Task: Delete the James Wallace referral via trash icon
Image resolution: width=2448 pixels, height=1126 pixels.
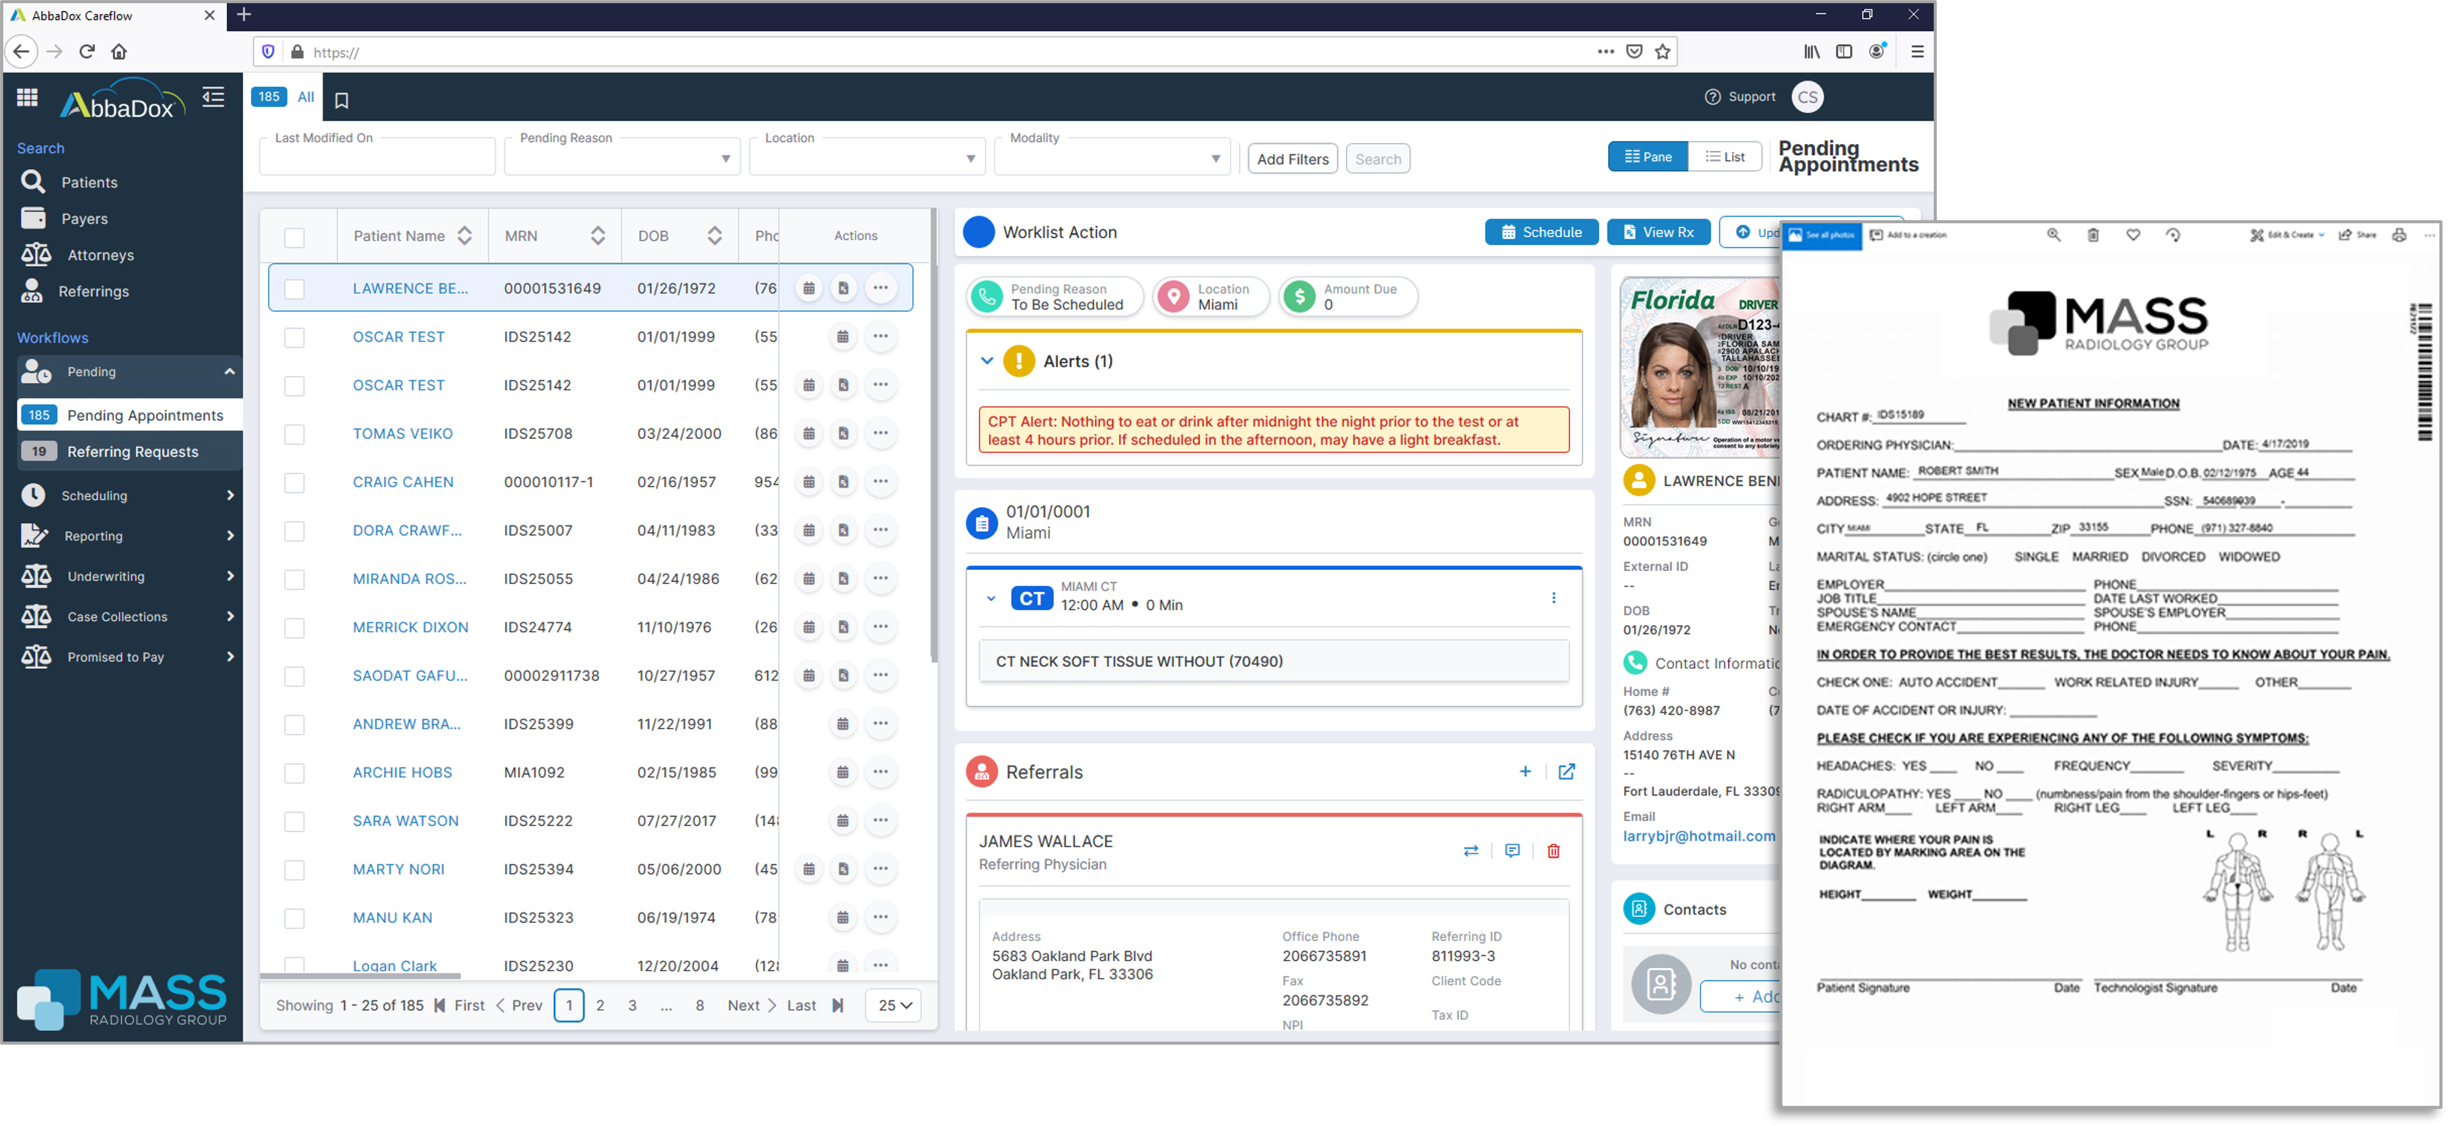Action: click(1554, 851)
